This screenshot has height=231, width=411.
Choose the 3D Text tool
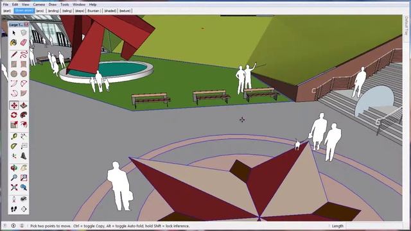24,156
